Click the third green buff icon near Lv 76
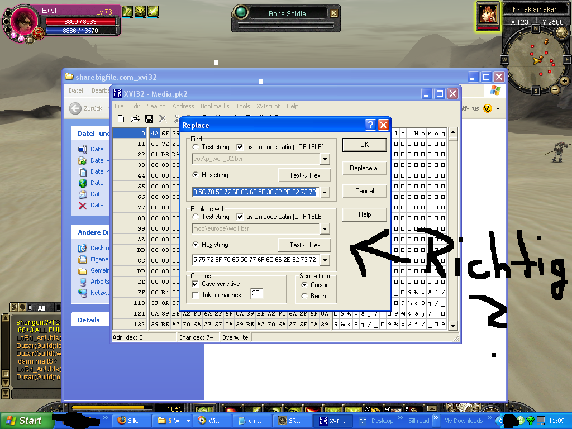This screenshot has height=429, width=572. [x=153, y=12]
